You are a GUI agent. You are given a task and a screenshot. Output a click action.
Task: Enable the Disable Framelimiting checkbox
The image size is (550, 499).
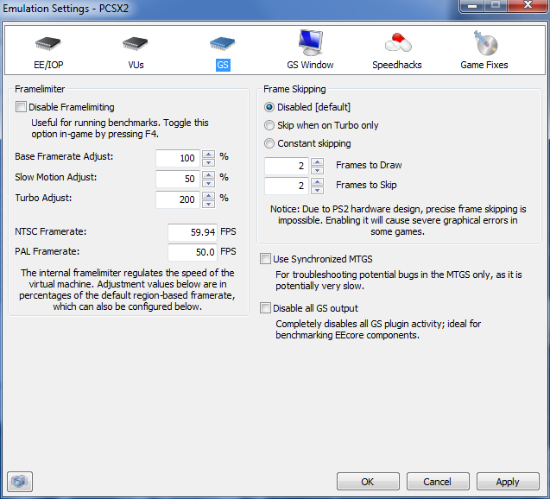[x=21, y=106]
